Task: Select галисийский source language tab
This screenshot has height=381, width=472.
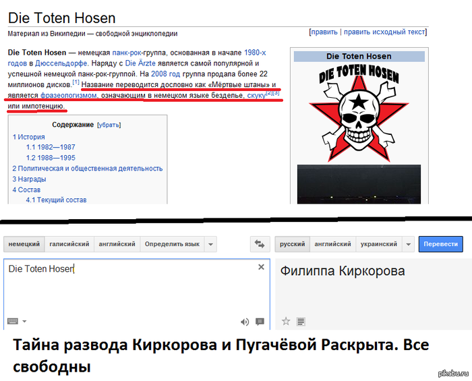Action: [x=69, y=244]
